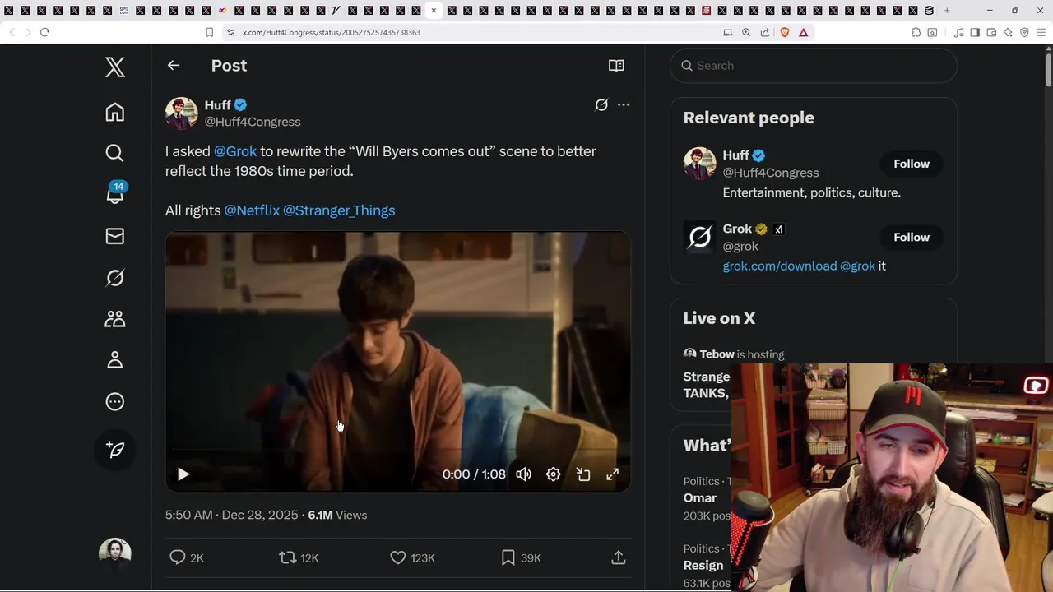
Task: Expand the More menu in left sidebar
Action: click(x=115, y=402)
